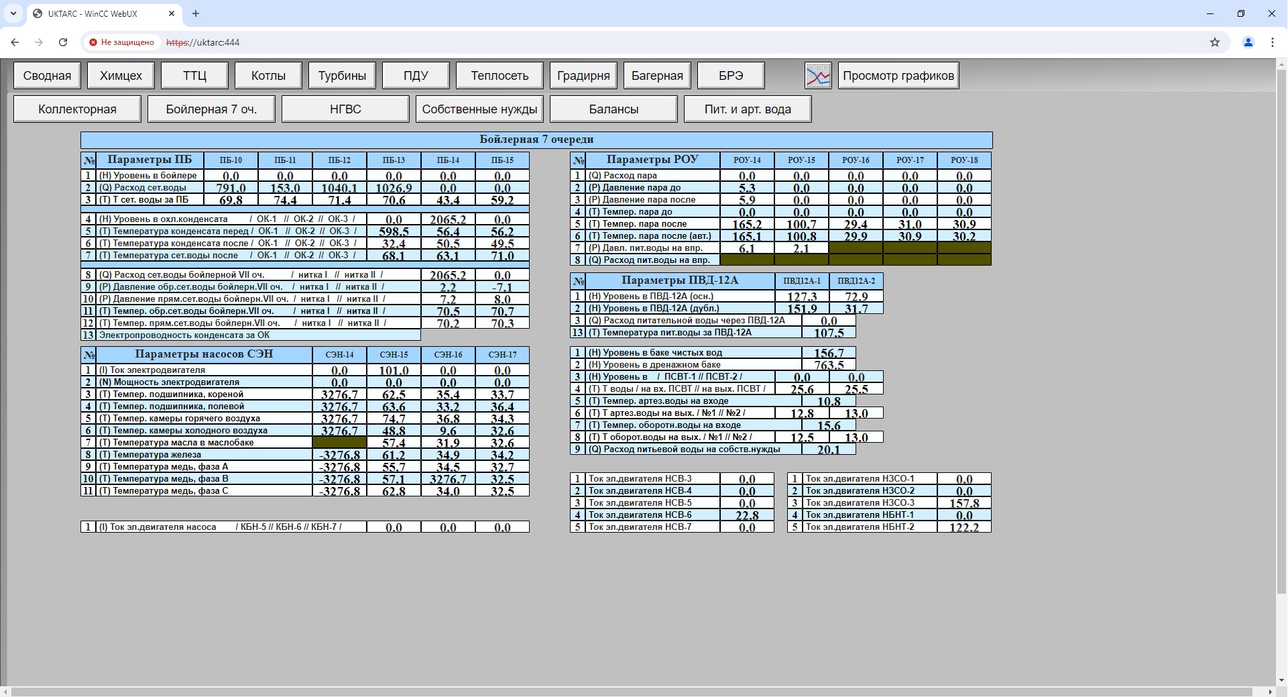Click the ПБ-10 flow value 791.0
1288x697 pixels.
click(231, 188)
